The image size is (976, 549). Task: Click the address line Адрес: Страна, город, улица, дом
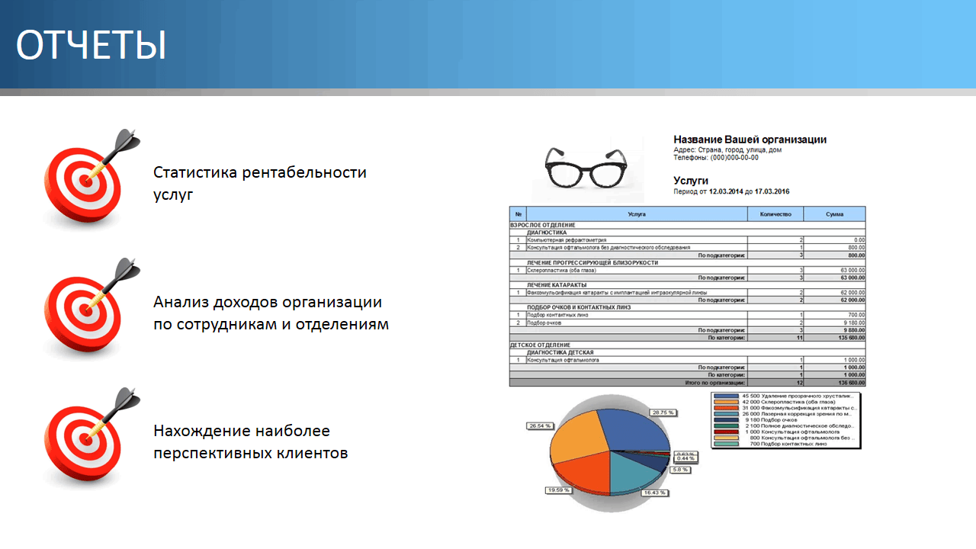tap(727, 150)
